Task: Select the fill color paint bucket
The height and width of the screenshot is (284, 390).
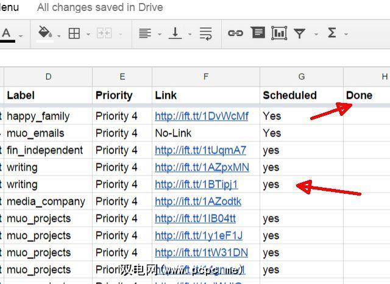Action: [x=45, y=34]
